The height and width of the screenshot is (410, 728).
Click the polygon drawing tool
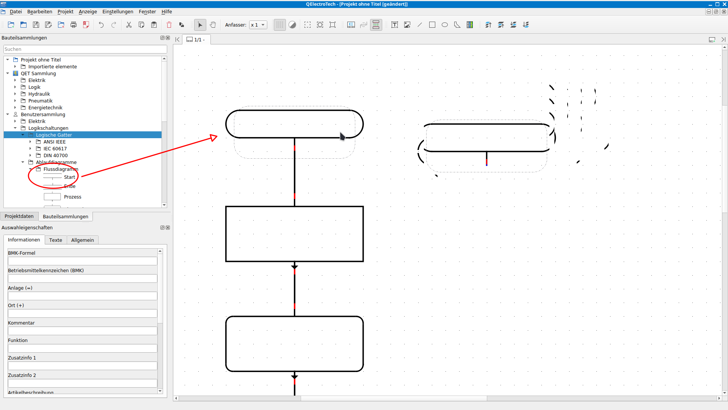[x=457, y=25]
